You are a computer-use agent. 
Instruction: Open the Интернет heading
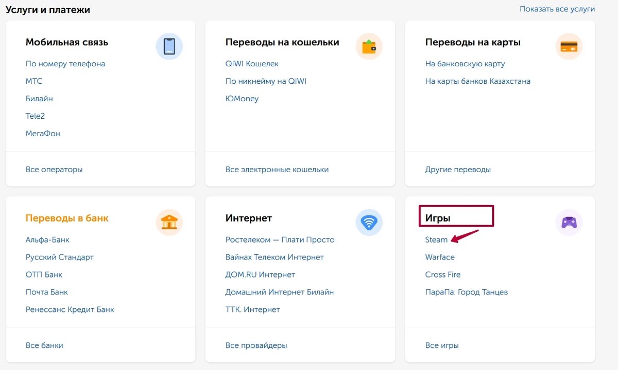249,218
